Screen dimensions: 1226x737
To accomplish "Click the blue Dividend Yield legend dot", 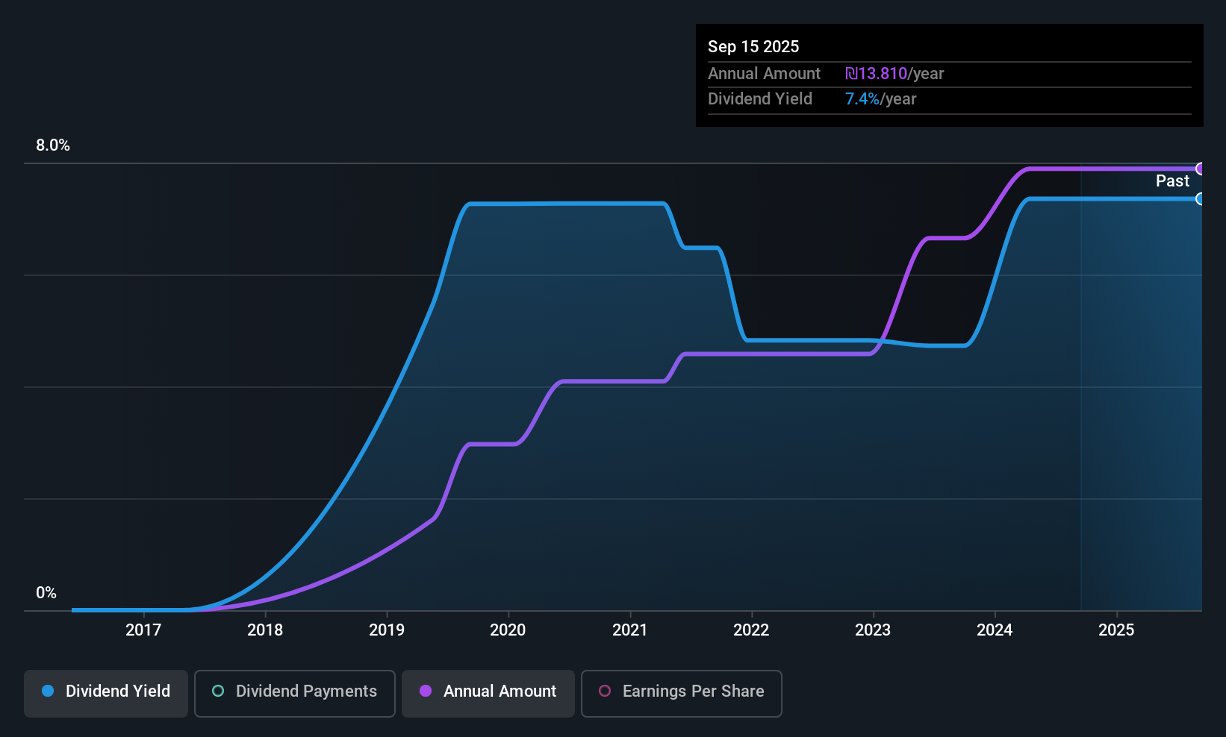I will [48, 691].
